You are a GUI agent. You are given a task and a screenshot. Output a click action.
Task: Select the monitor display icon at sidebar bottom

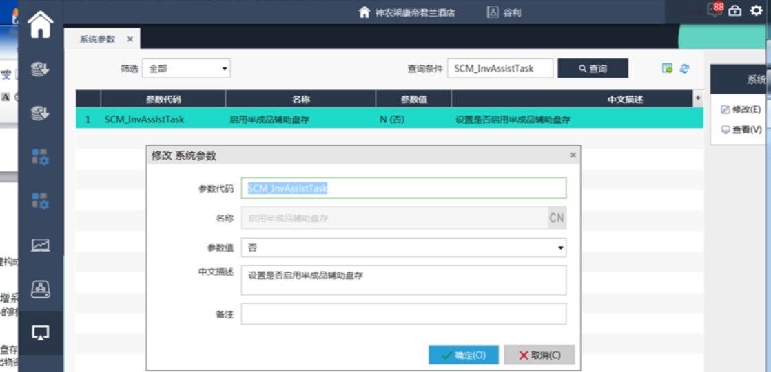coord(40,333)
